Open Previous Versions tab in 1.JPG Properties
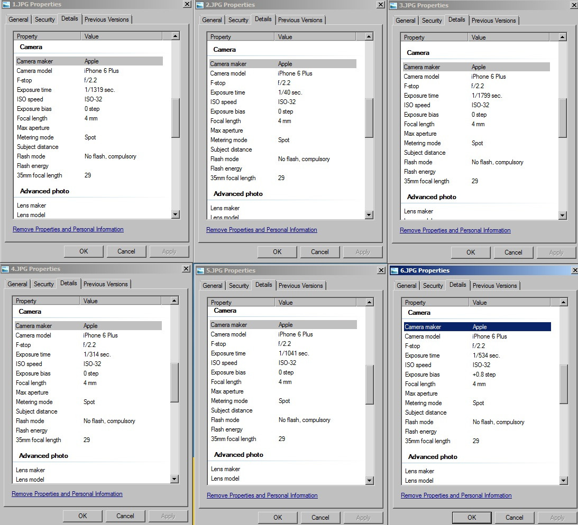The height and width of the screenshot is (525, 578). (106, 20)
